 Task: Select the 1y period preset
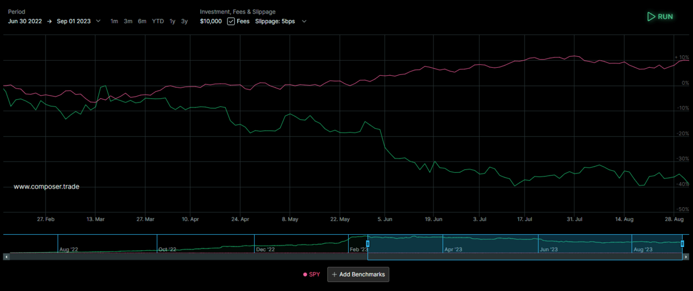[x=172, y=21]
